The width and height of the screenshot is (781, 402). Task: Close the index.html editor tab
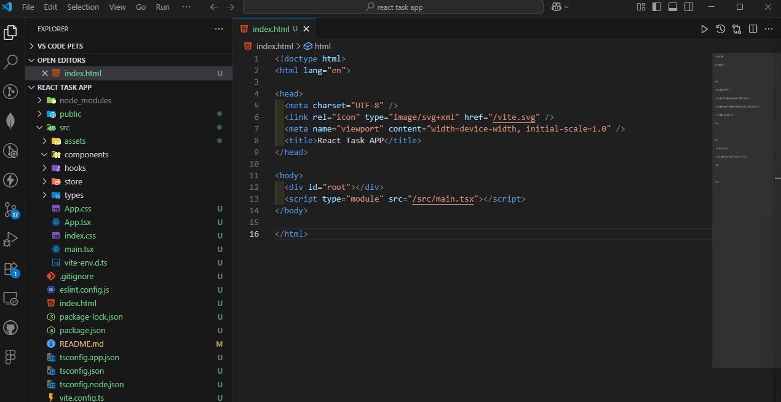306,29
